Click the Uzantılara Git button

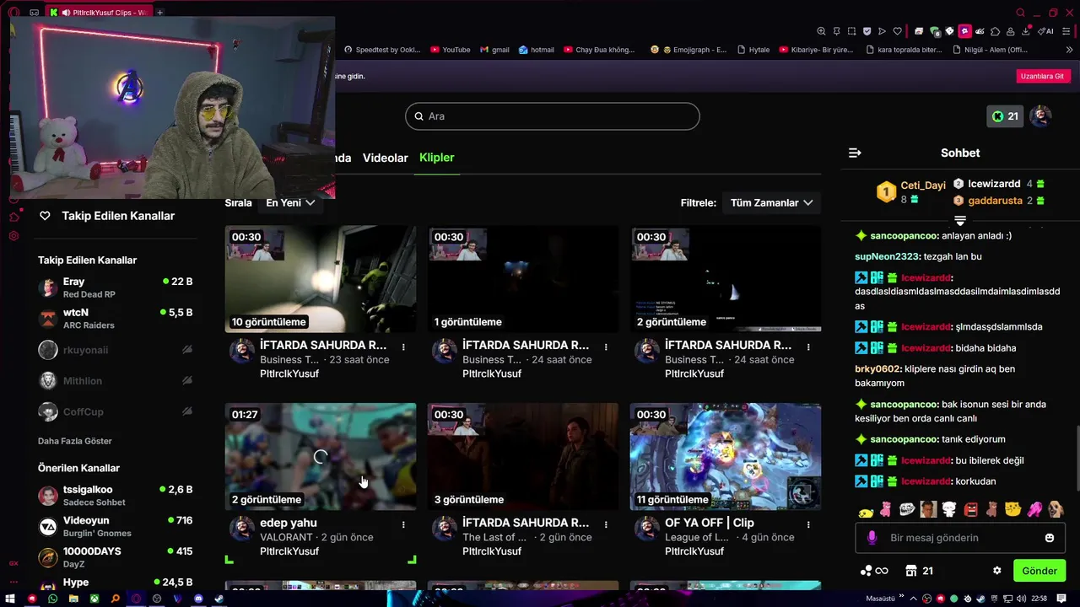pyautogui.click(x=1042, y=76)
